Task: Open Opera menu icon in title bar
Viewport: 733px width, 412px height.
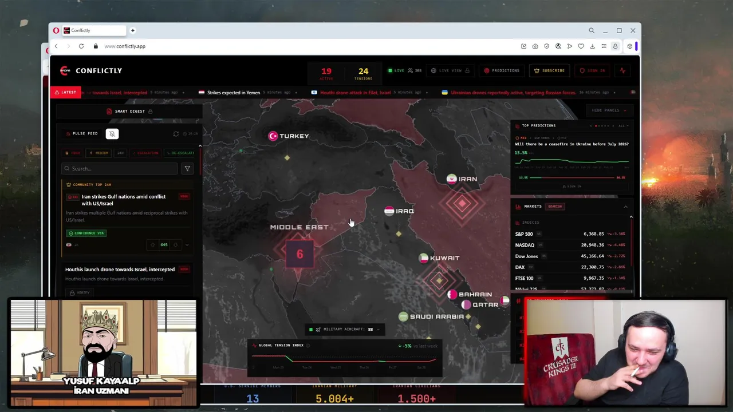Action: [56, 30]
